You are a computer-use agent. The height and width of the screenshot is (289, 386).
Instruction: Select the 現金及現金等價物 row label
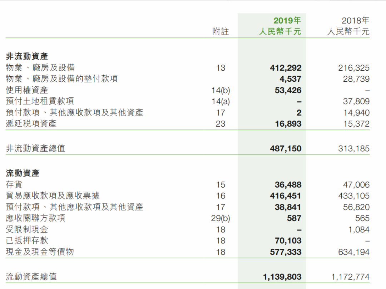40,252
